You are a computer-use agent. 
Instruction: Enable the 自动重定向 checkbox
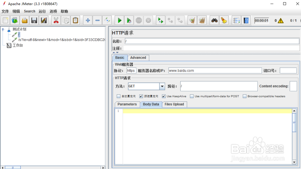(118, 96)
